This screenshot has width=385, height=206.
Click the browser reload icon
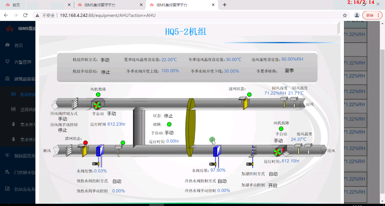[x=25, y=15]
